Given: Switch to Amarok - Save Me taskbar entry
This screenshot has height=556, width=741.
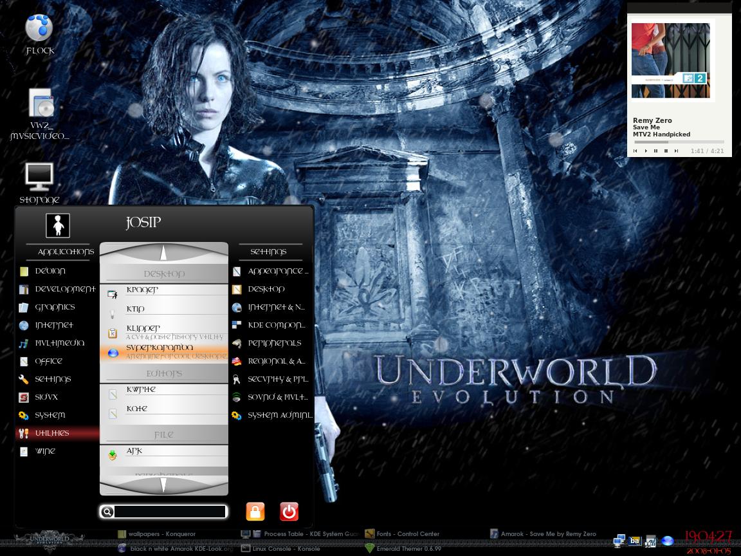Looking at the screenshot, I should pyautogui.click(x=543, y=533).
